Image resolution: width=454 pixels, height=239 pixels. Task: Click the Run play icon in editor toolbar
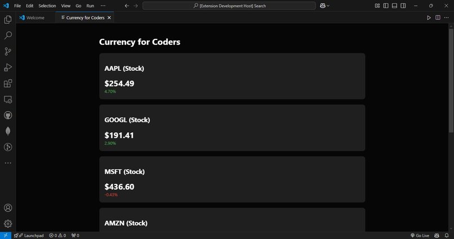[429, 17]
